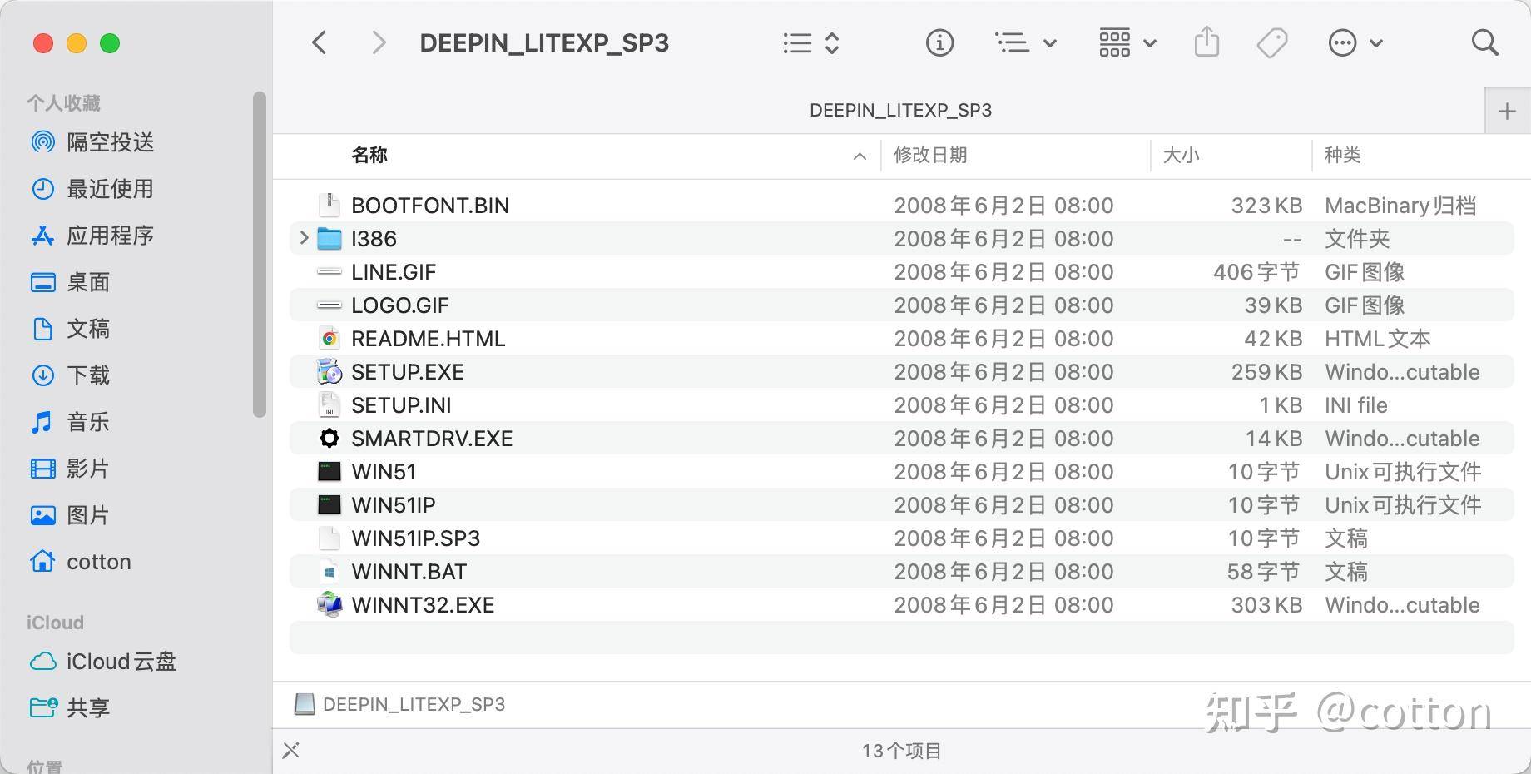The width and height of the screenshot is (1531, 774).
Task: Select the WIN51IP terminal icon
Action: [329, 505]
